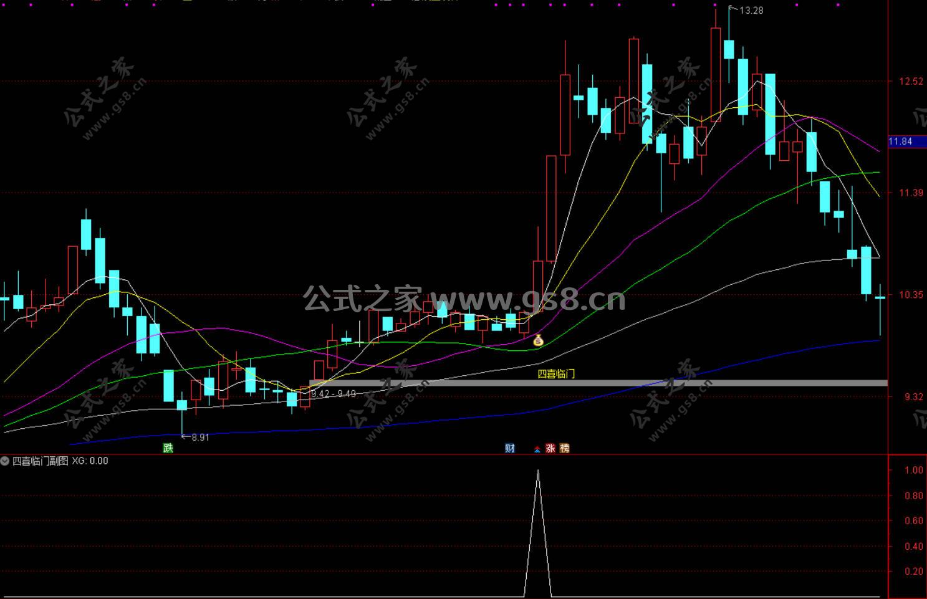The height and width of the screenshot is (599, 927).
Task: Expand the 四喜临门副图 indicator menu arrow
Action: [5, 461]
